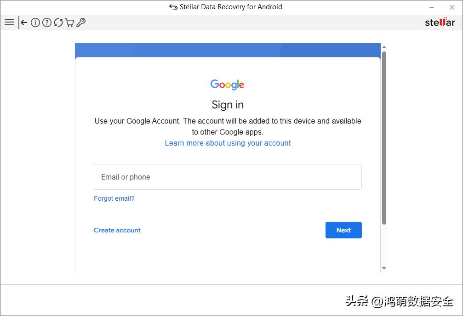The width and height of the screenshot is (463, 316).
Task: Open the Forgot email? link
Action: [114, 198]
